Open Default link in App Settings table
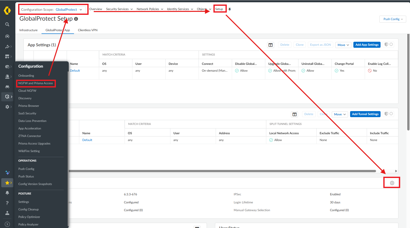The width and height of the screenshot is (410, 228). (75, 71)
